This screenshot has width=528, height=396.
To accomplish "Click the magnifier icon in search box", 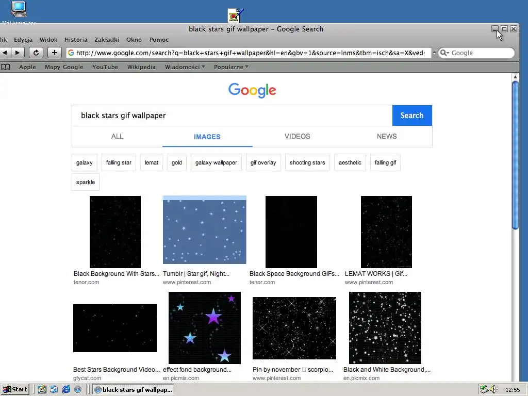I will tap(444, 53).
